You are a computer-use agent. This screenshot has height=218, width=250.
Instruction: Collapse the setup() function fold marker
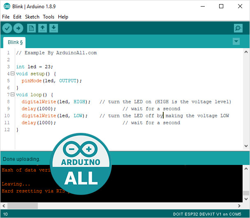pyautogui.click(x=12, y=74)
